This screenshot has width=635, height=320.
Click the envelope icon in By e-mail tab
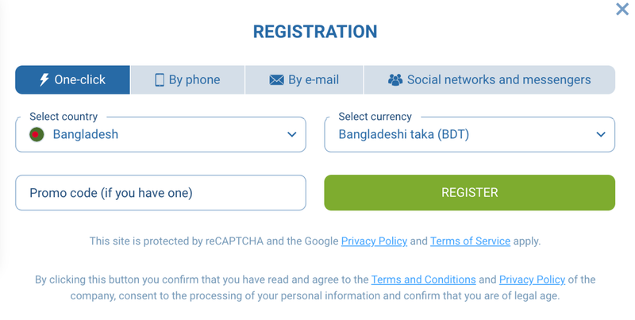[x=276, y=80]
